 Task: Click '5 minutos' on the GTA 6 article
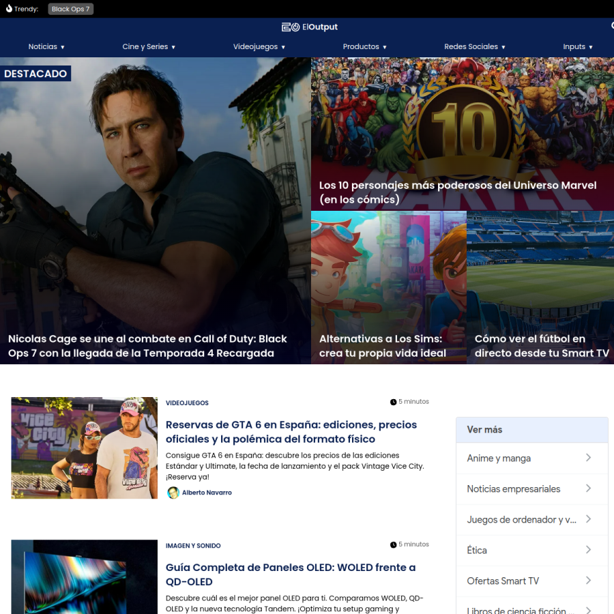[x=413, y=402]
